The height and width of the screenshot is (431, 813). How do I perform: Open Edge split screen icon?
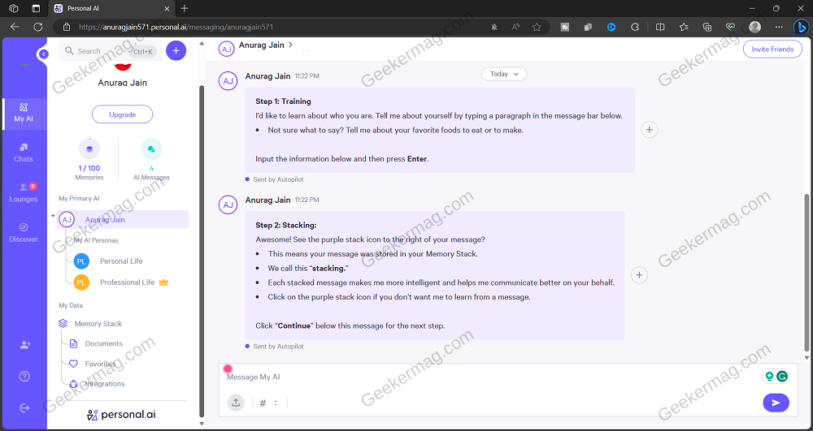tap(660, 27)
